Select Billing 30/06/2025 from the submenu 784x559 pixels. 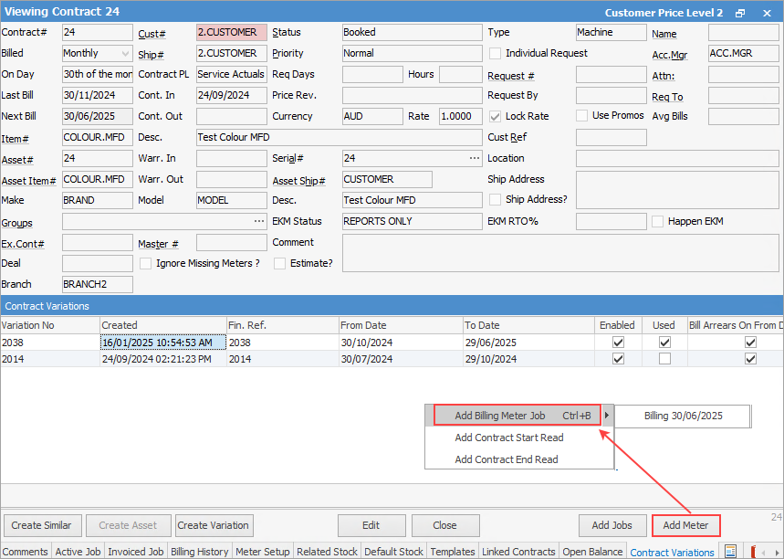(683, 416)
